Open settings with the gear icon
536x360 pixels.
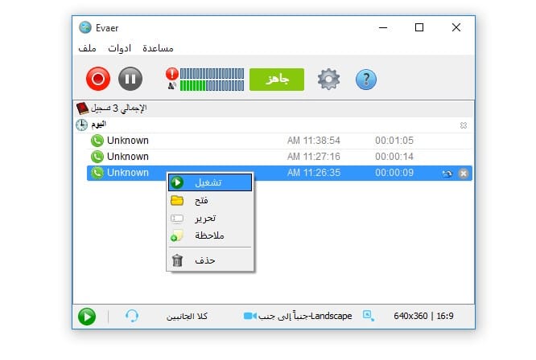click(328, 80)
